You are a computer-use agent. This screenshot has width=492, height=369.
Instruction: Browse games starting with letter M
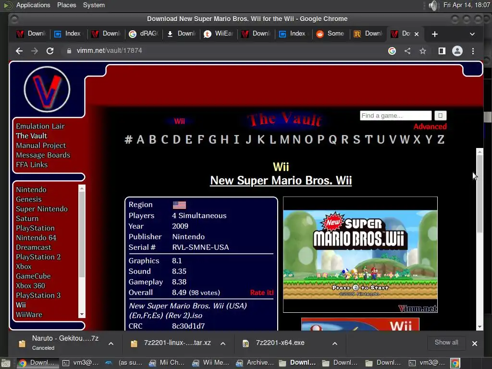[x=284, y=139]
